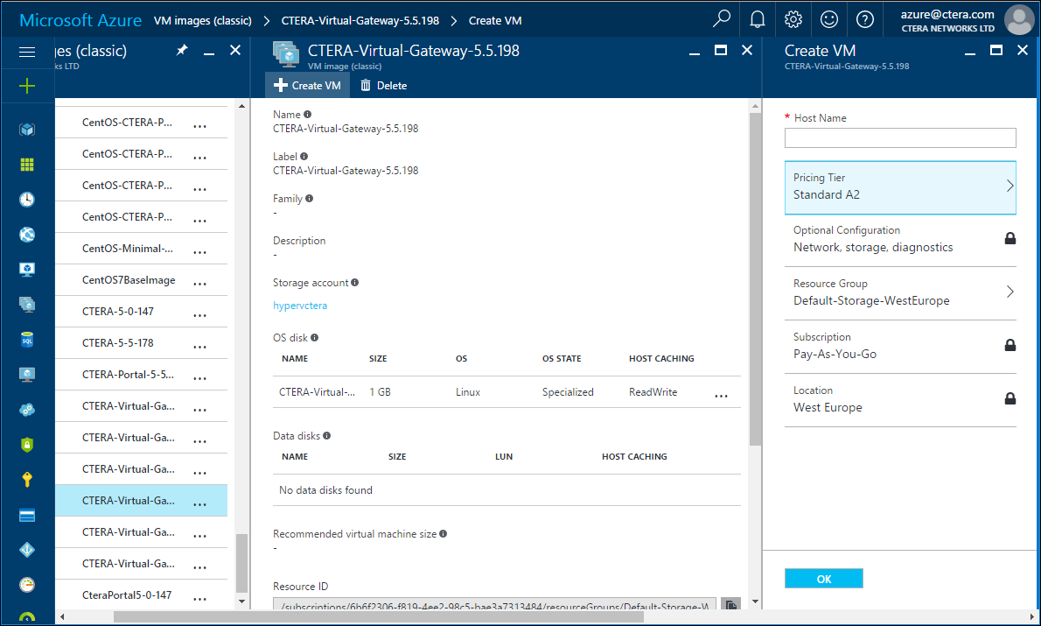Click the feedback smiley icon

pyautogui.click(x=829, y=19)
